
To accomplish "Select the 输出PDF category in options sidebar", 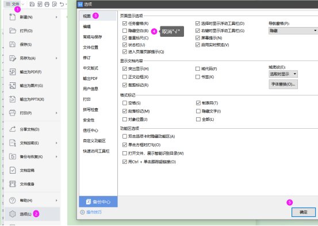I will point(90,79).
